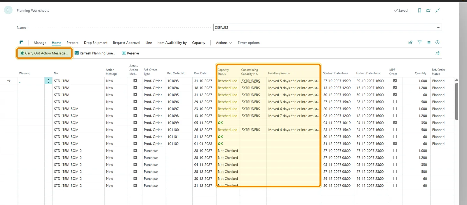Viewport: 467px width, 205px height.
Task: Open the Request Approval menu
Action: tap(126, 43)
